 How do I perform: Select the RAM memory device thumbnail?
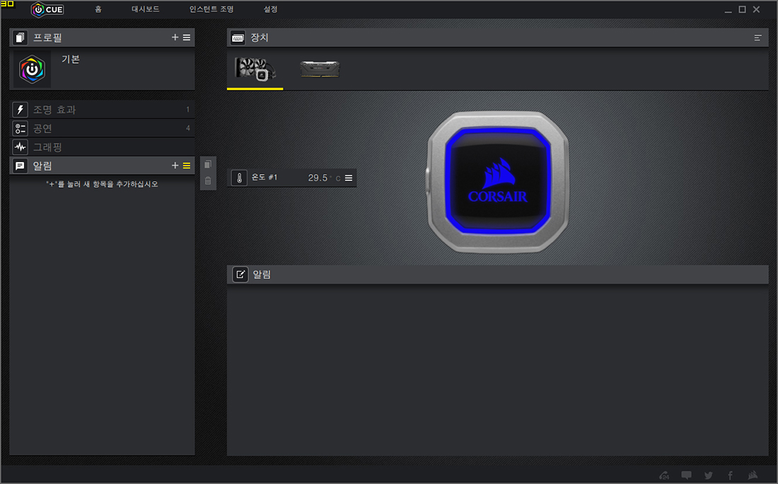(x=320, y=69)
